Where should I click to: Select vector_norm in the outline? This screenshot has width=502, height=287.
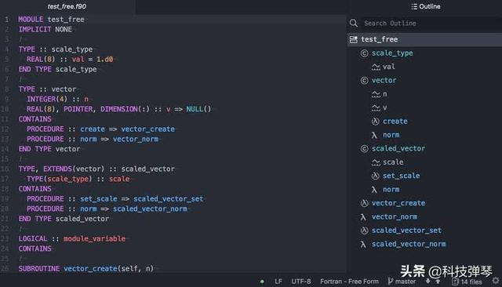point(395,217)
